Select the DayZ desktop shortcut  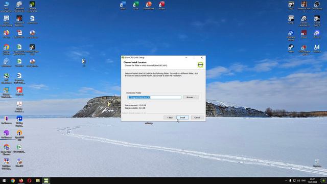(x=291, y=6)
